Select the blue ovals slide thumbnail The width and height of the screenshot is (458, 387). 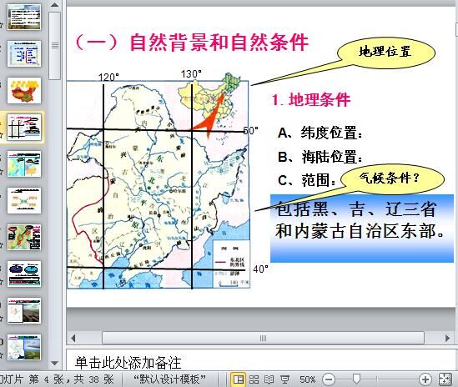(24, 274)
